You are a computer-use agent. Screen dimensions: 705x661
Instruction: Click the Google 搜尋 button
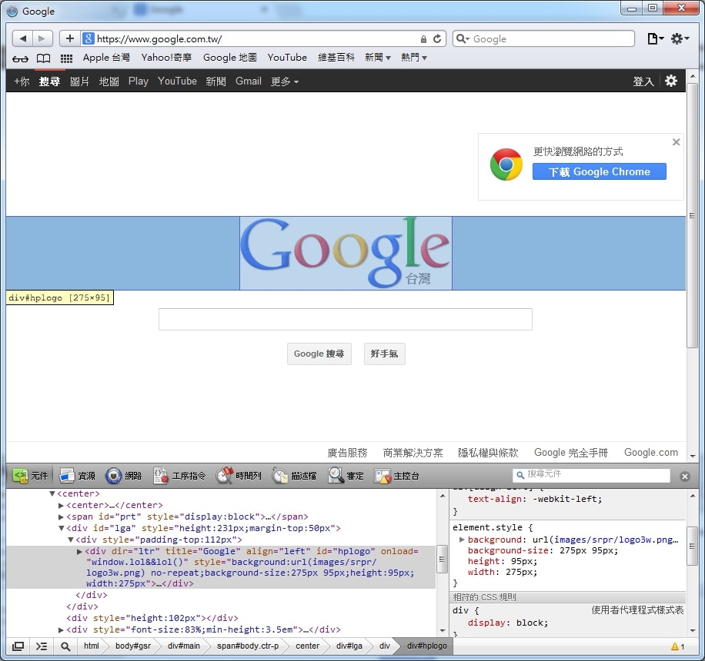pos(319,354)
